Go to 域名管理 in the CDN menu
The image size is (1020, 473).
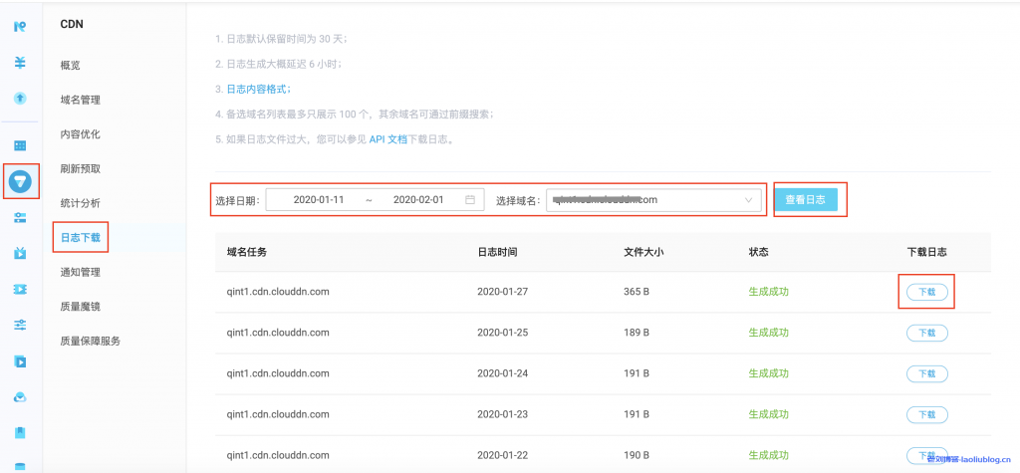81,100
